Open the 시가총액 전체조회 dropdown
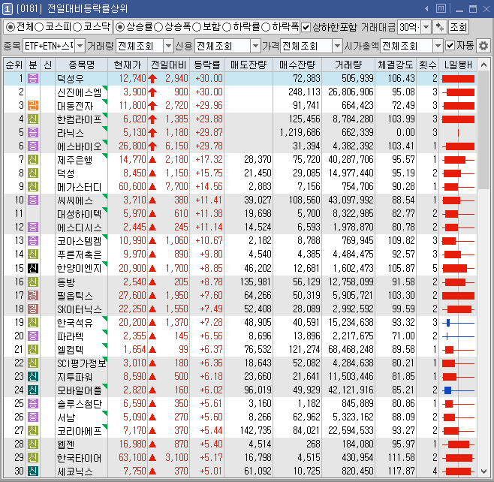This screenshot has height=482, width=494. coord(438,46)
